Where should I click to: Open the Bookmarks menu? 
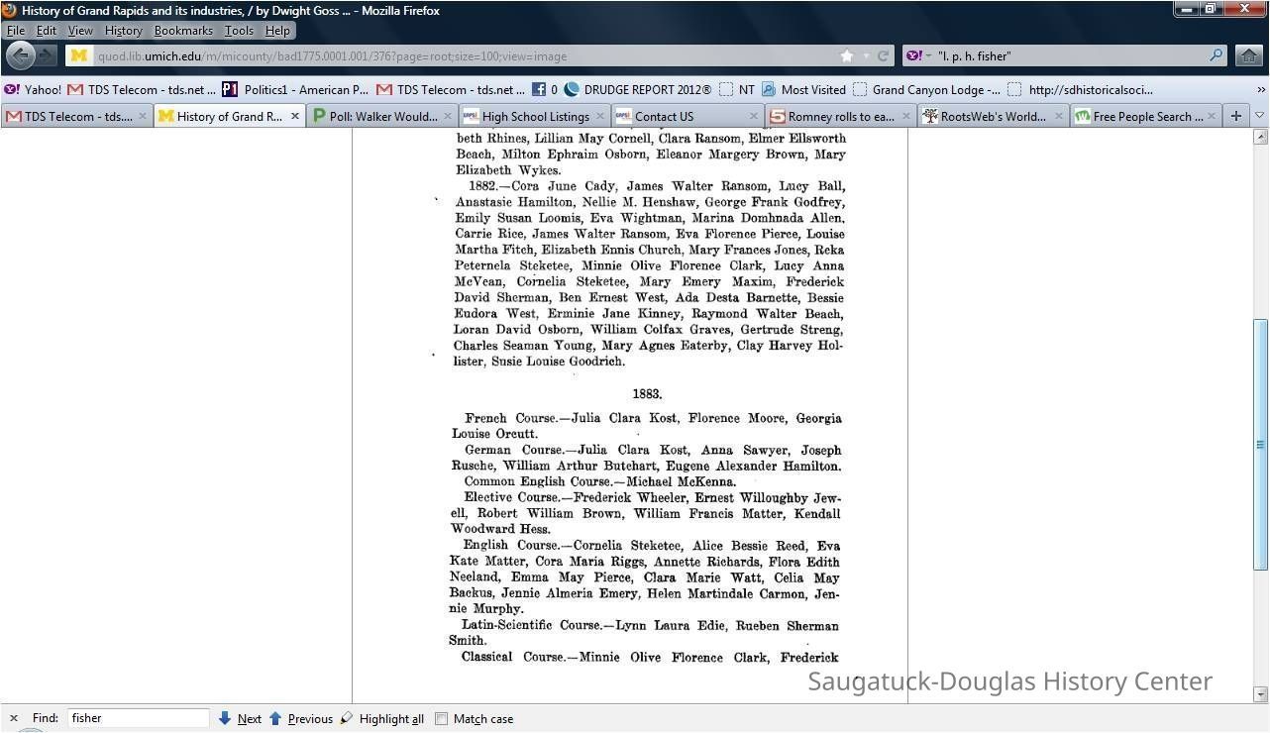182,31
